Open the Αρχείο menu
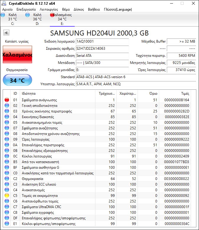 [7, 9]
